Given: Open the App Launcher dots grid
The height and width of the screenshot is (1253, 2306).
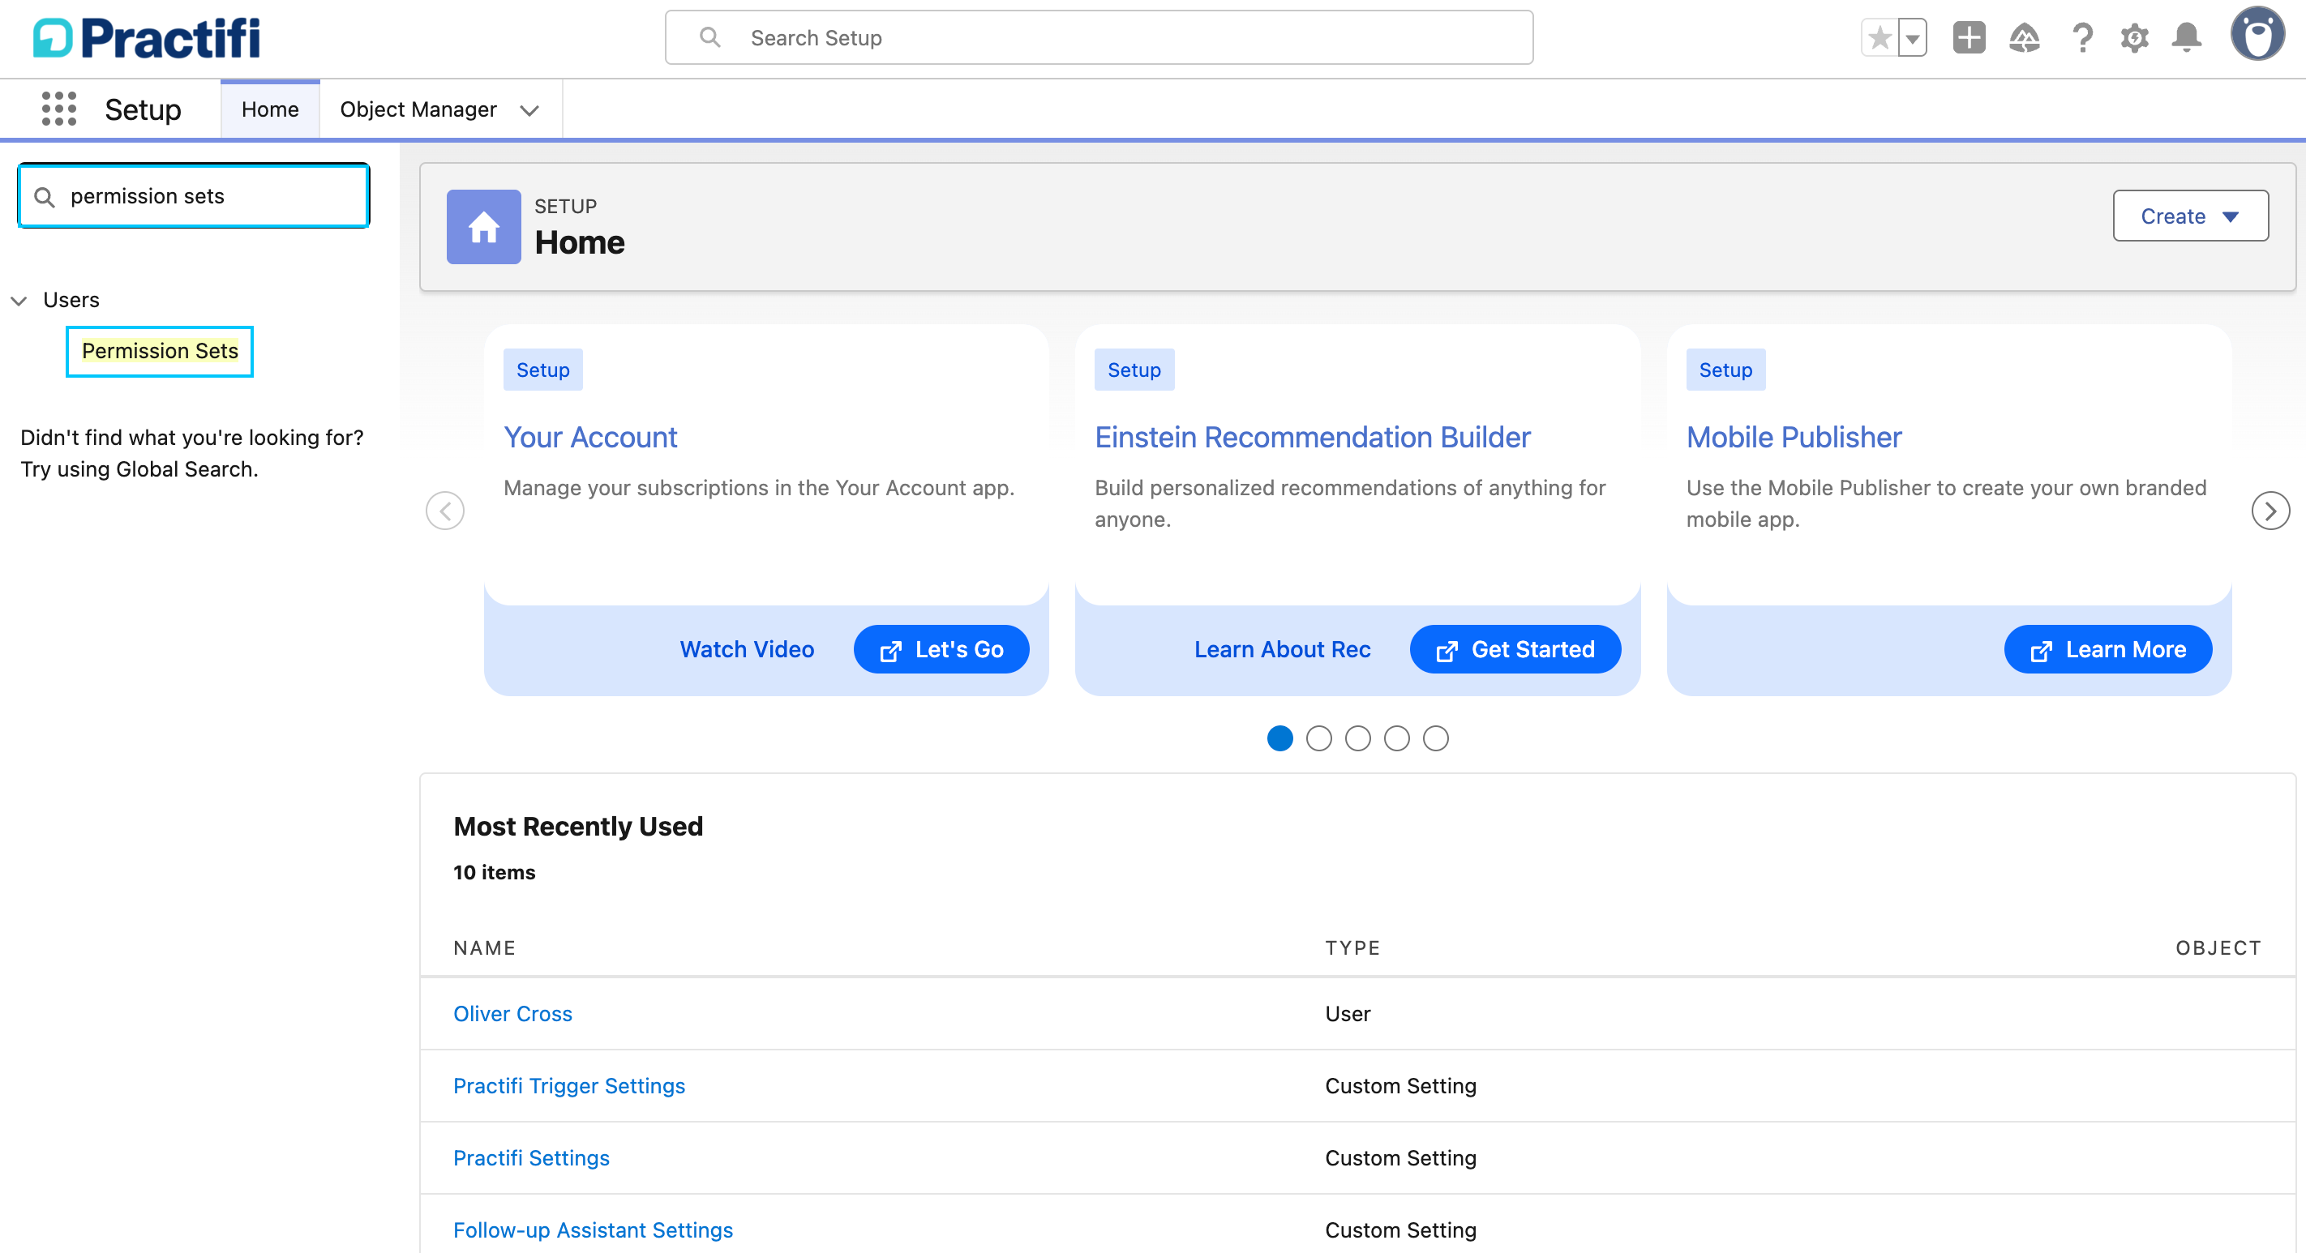Looking at the screenshot, I should tap(59, 109).
